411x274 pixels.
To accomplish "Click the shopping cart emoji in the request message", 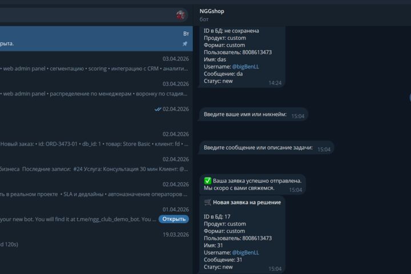I will pos(208,202).
